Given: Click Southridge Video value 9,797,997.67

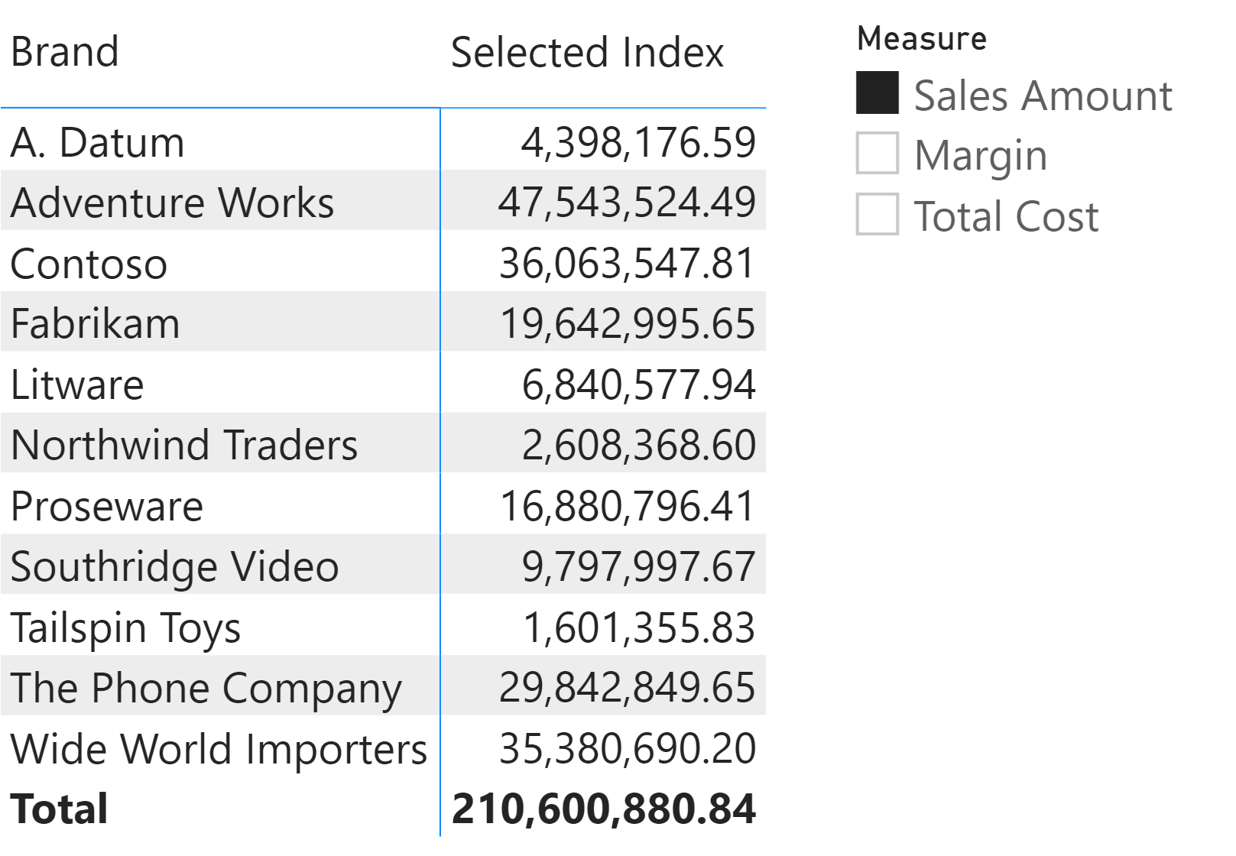Looking at the screenshot, I should pos(639,566).
